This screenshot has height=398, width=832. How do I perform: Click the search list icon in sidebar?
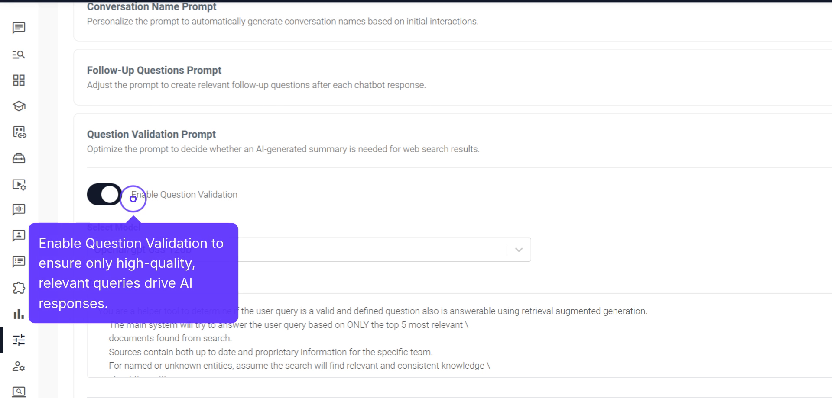19,55
